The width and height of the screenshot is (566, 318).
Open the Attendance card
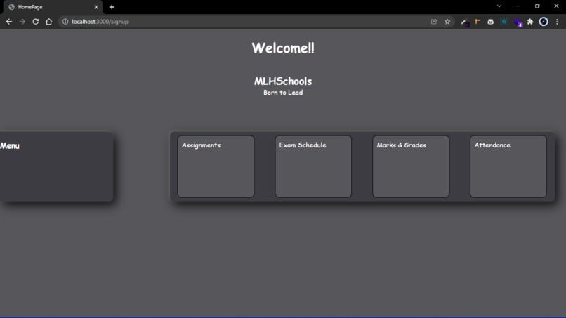pyautogui.click(x=508, y=166)
